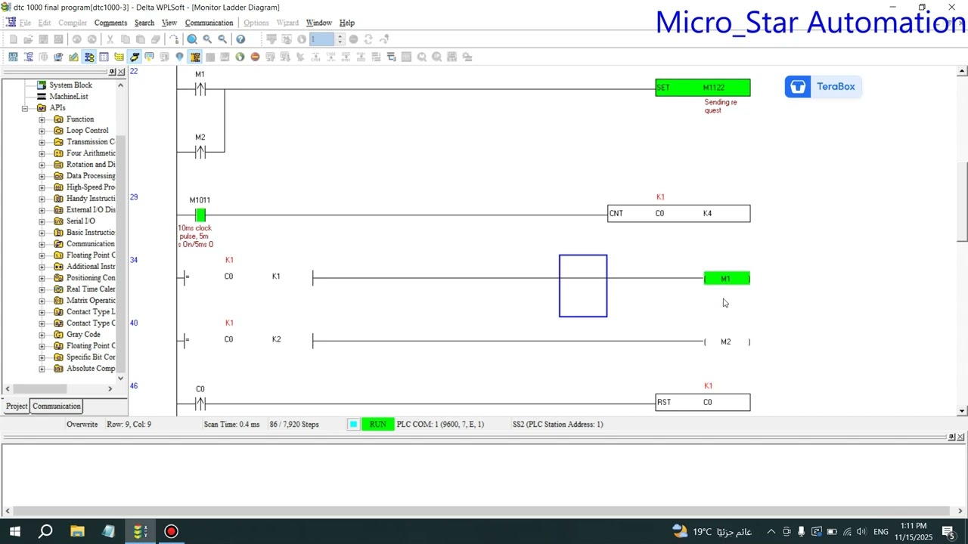The width and height of the screenshot is (968, 544).
Task: Toggle pin on the project tree panel
Action: [112, 72]
